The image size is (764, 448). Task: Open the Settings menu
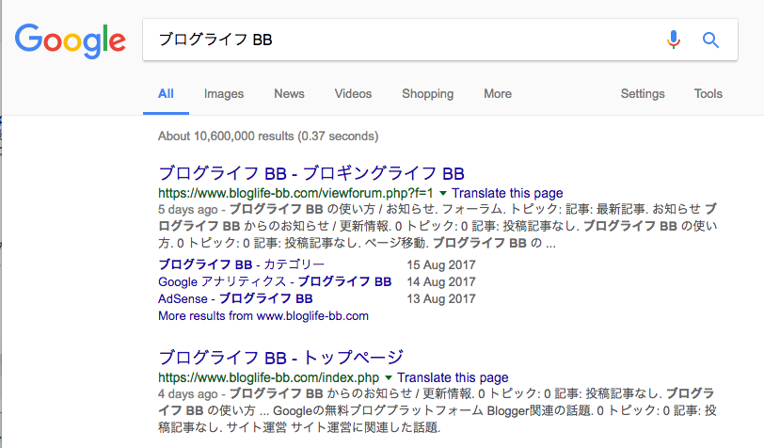point(643,94)
